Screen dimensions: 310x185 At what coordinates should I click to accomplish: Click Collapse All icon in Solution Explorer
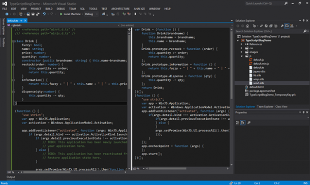pos(271,26)
